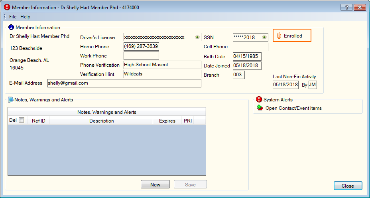The width and height of the screenshot is (370, 198).
Task: Click the Verification Hint field showing Wildcats
Action: 162,74
